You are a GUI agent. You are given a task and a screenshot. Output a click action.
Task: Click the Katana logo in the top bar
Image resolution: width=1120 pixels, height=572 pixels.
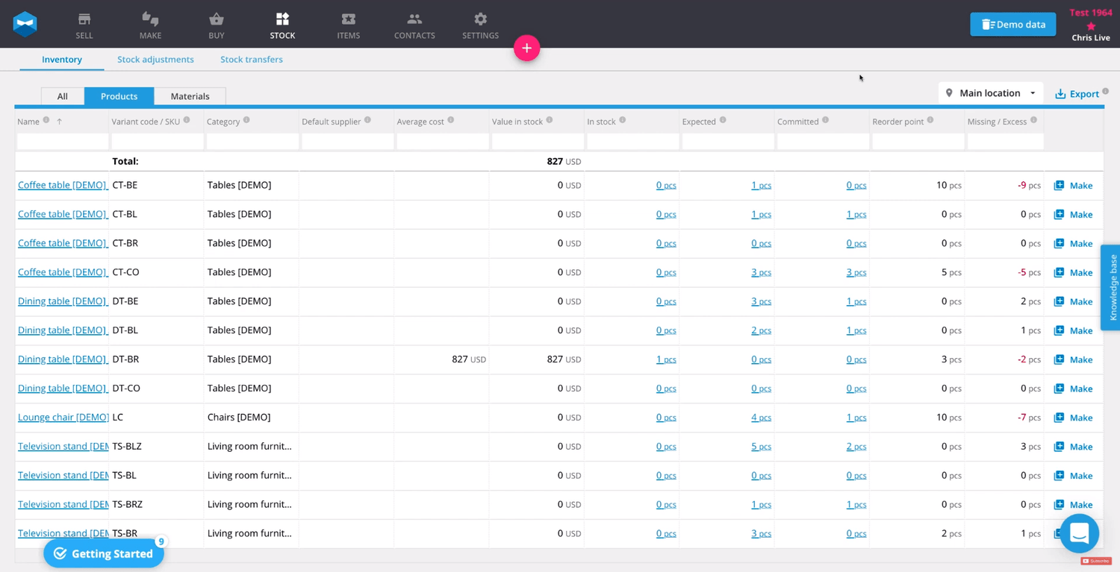pos(25,24)
